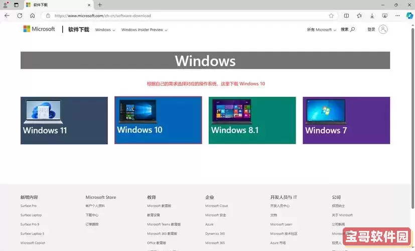Open the Microsoft 365 教育版 link
Viewport: 415px width, 251px height.
(162, 233)
